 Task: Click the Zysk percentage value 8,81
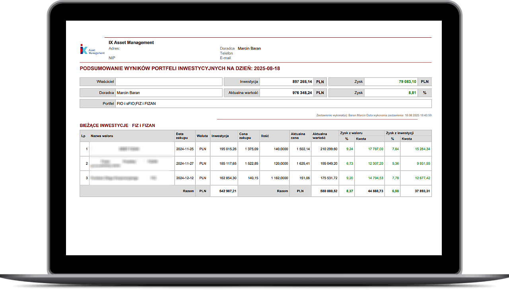tap(412, 93)
